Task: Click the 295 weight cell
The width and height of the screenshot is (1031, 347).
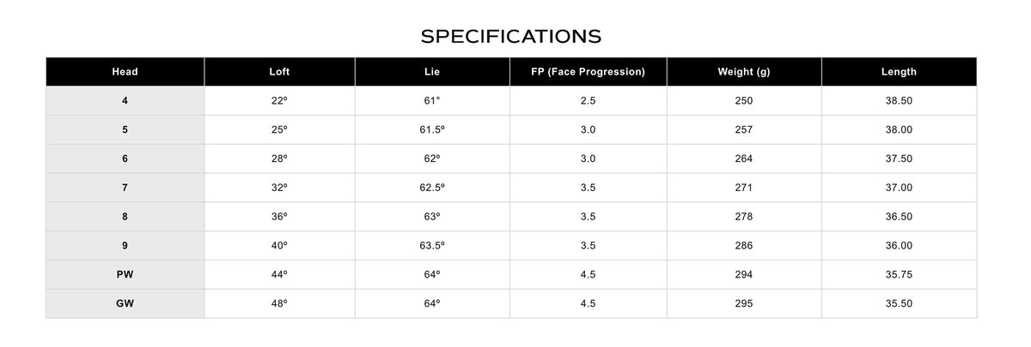Action: (744, 304)
